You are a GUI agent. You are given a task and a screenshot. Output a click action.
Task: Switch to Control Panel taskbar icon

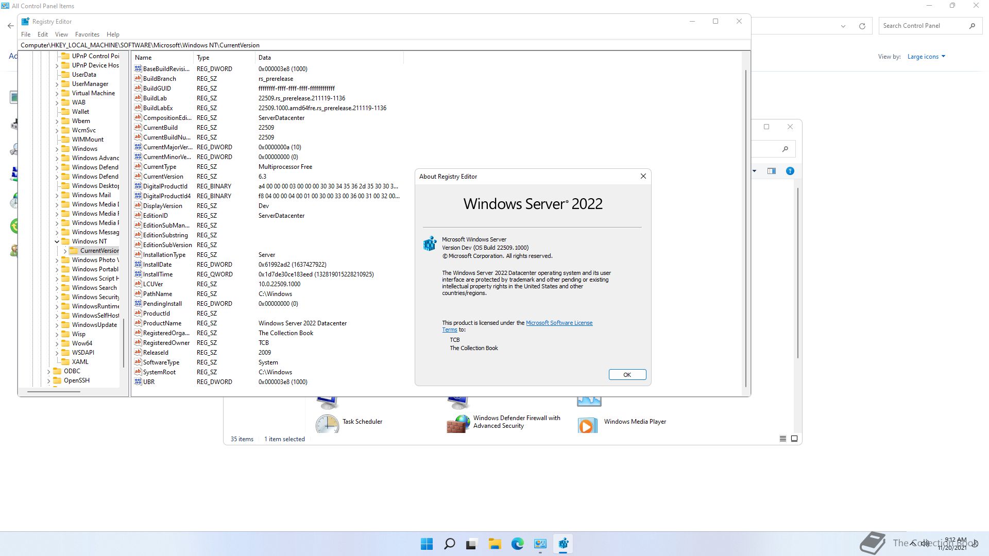pyautogui.click(x=540, y=544)
